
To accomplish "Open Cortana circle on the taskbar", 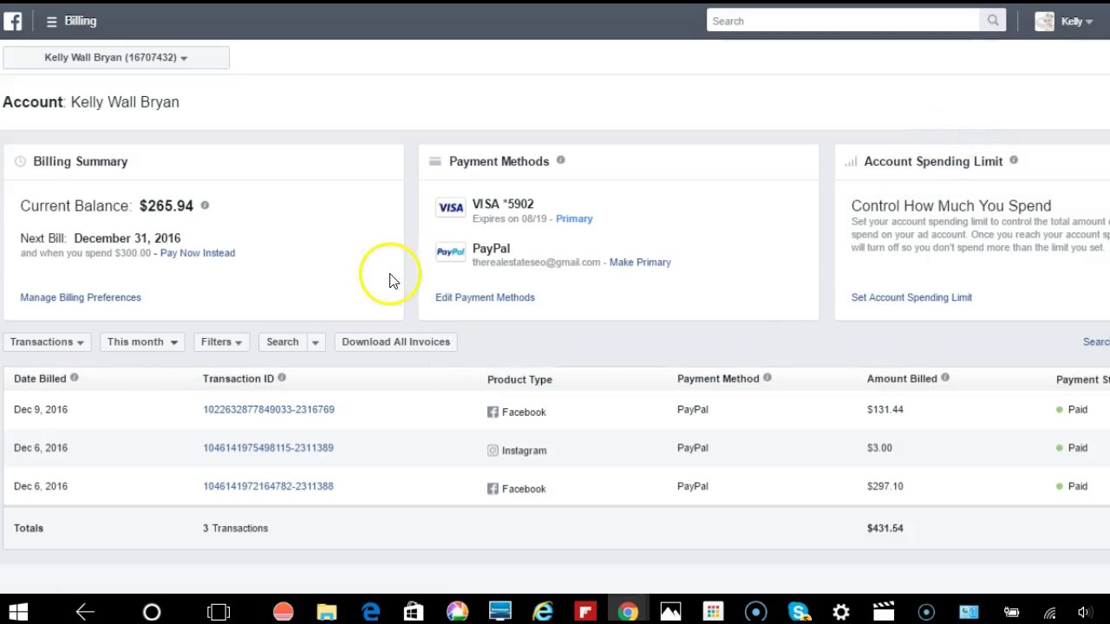I will coord(152,612).
